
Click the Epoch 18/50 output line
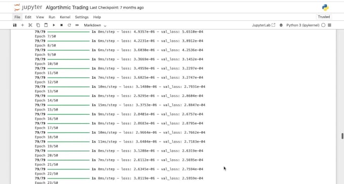[47, 137]
